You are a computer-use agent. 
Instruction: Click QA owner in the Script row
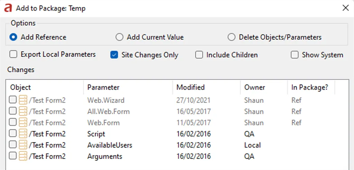pyautogui.click(x=249, y=134)
